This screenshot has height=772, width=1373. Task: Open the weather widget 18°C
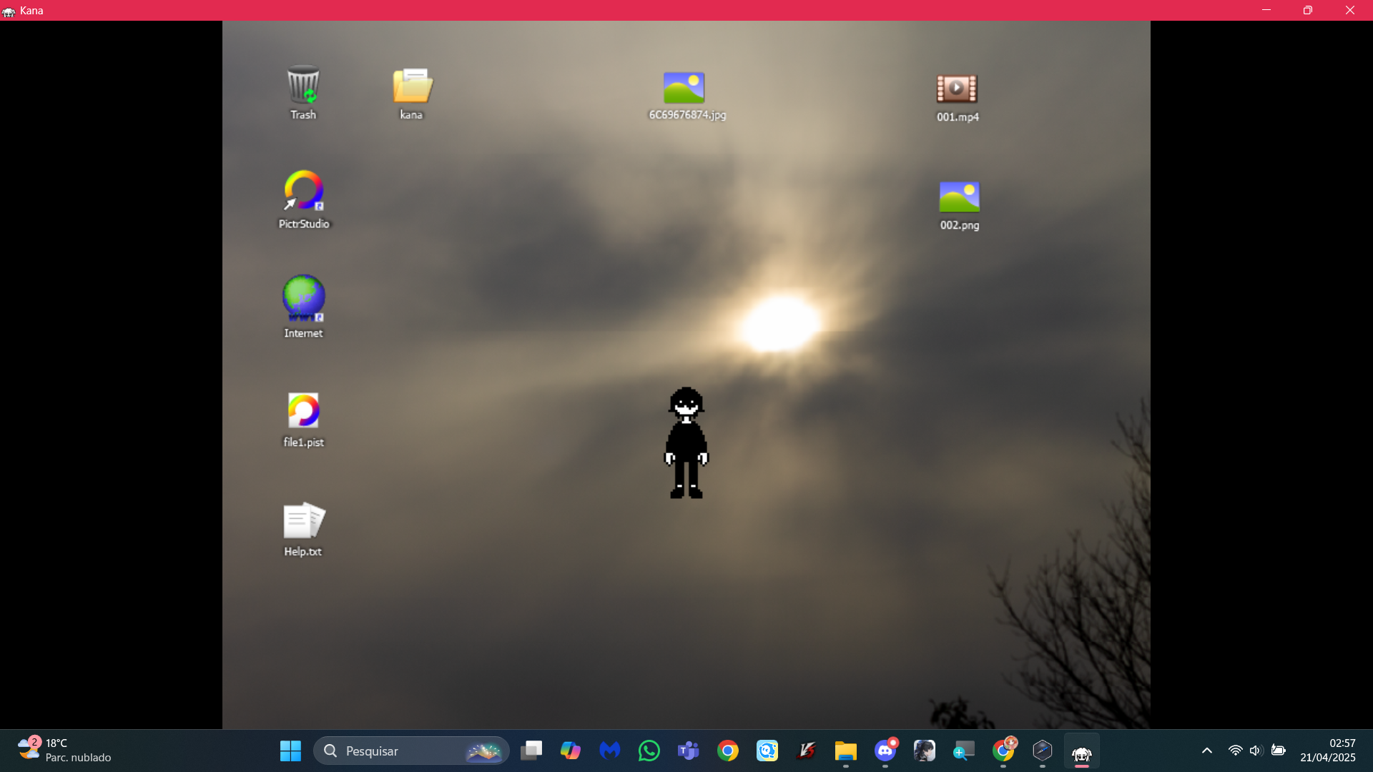64,751
